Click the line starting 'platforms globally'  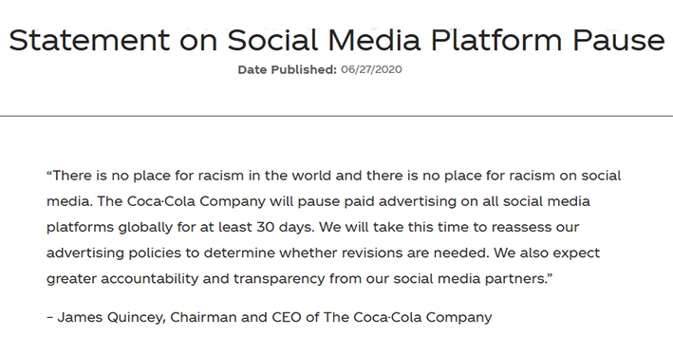313,227
